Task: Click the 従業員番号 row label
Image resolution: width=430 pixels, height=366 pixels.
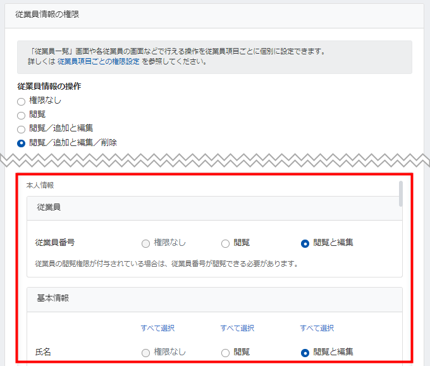Action: click(55, 243)
